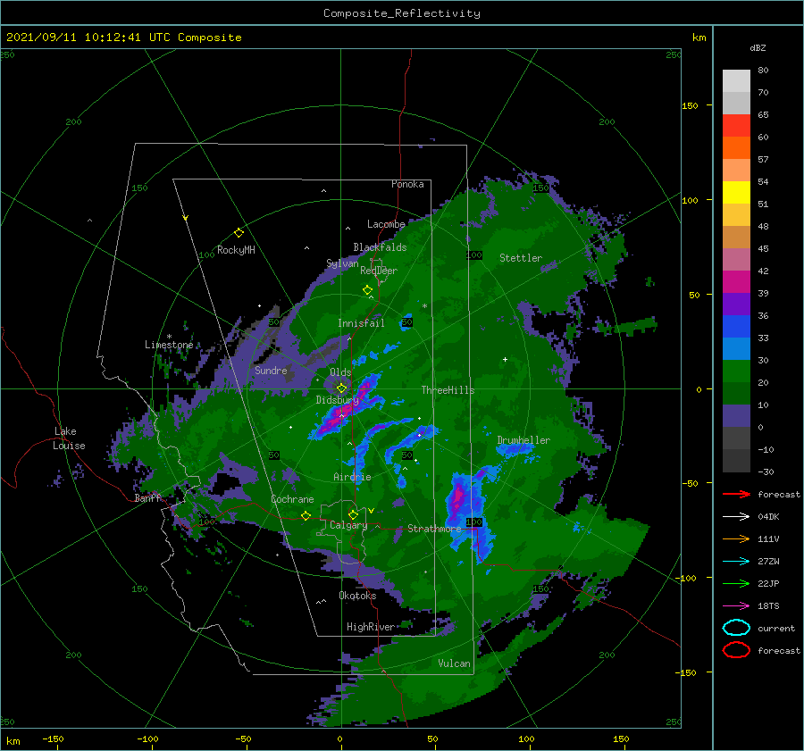
Task: Click the Drumheller city label
Action: pyautogui.click(x=523, y=440)
